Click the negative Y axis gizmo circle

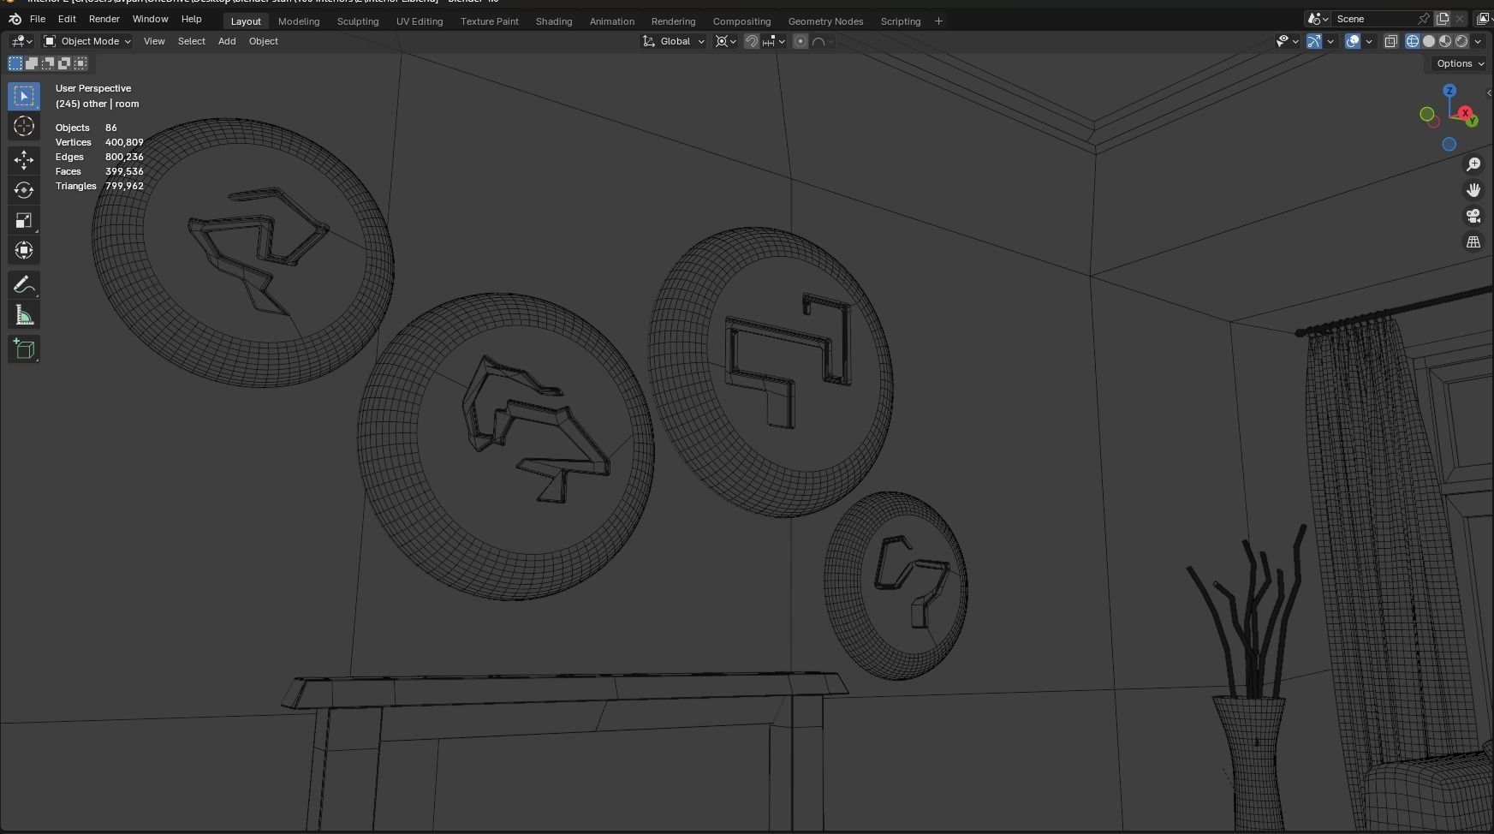click(x=1427, y=114)
